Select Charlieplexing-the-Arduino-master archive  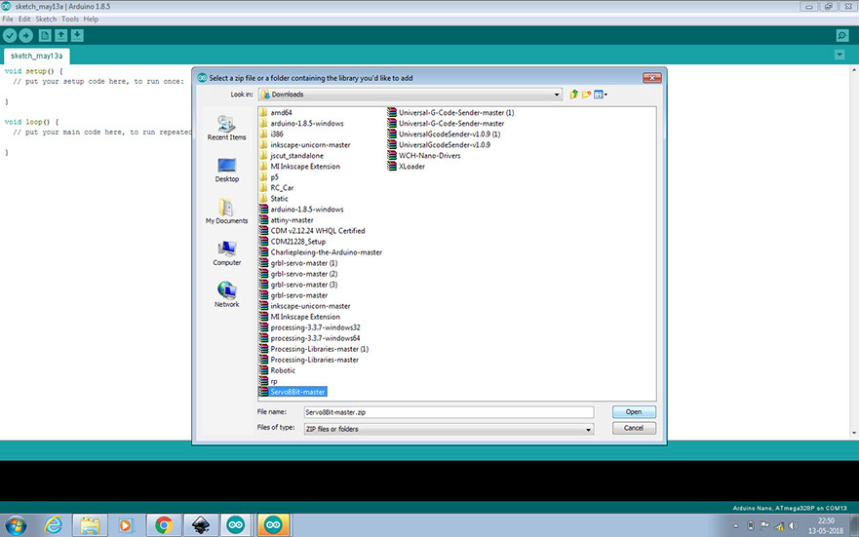click(x=321, y=252)
